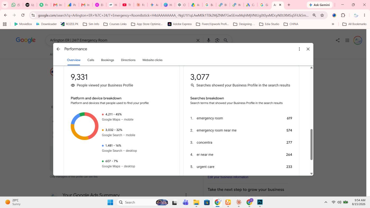This screenshot has width=370, height=208.
Task: Click the Chrome back arrow
Action: pos(6,15)
